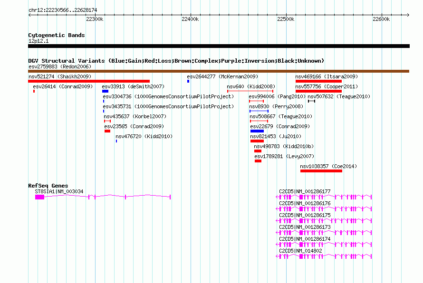Click the red nsv821453 loss bar
This screenshot has height=283, width=423.
click(257, 141)
